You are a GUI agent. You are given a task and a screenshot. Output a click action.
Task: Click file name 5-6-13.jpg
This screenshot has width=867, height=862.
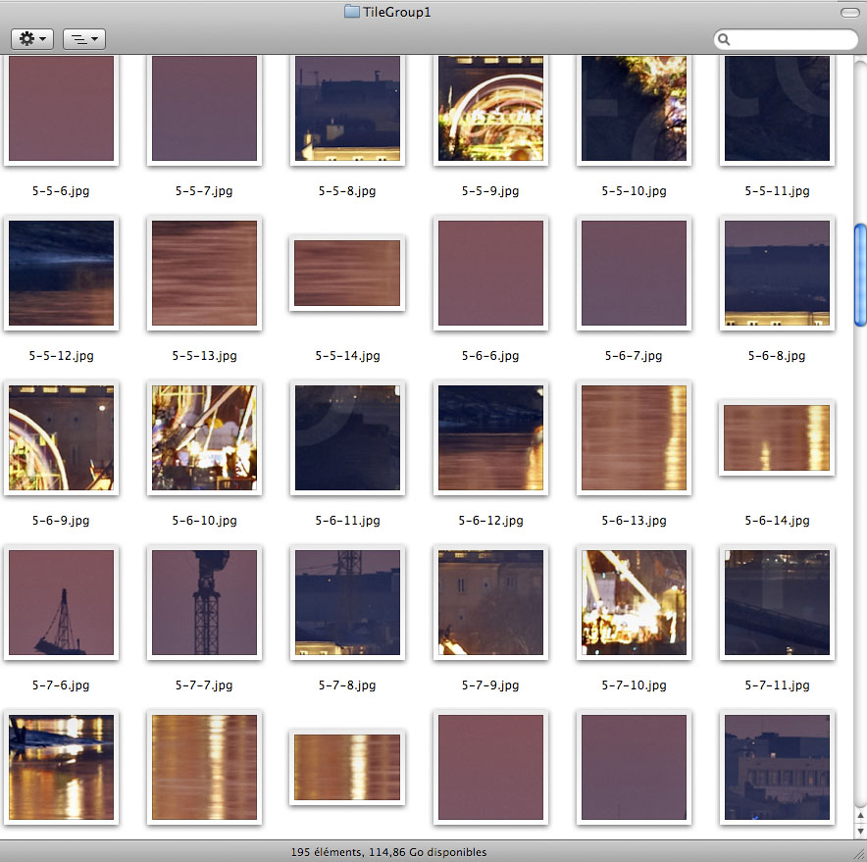[x=635, y=521]
